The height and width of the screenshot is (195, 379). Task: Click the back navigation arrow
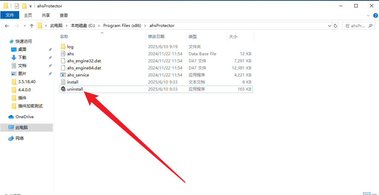(x=7, y=26)
